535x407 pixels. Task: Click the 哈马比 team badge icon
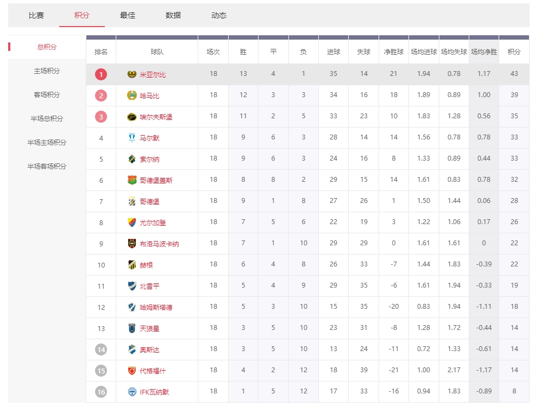point(132,96)
